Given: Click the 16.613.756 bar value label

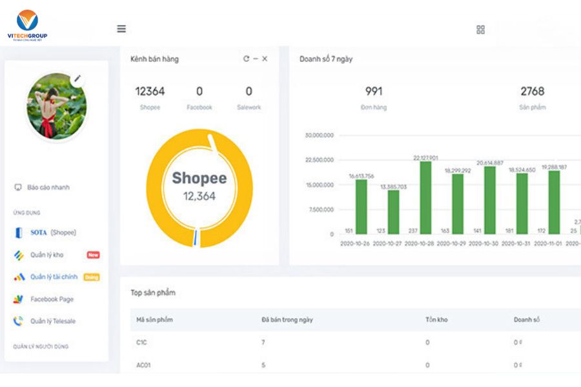Looking at the screenshot, I should coord(362,176).
